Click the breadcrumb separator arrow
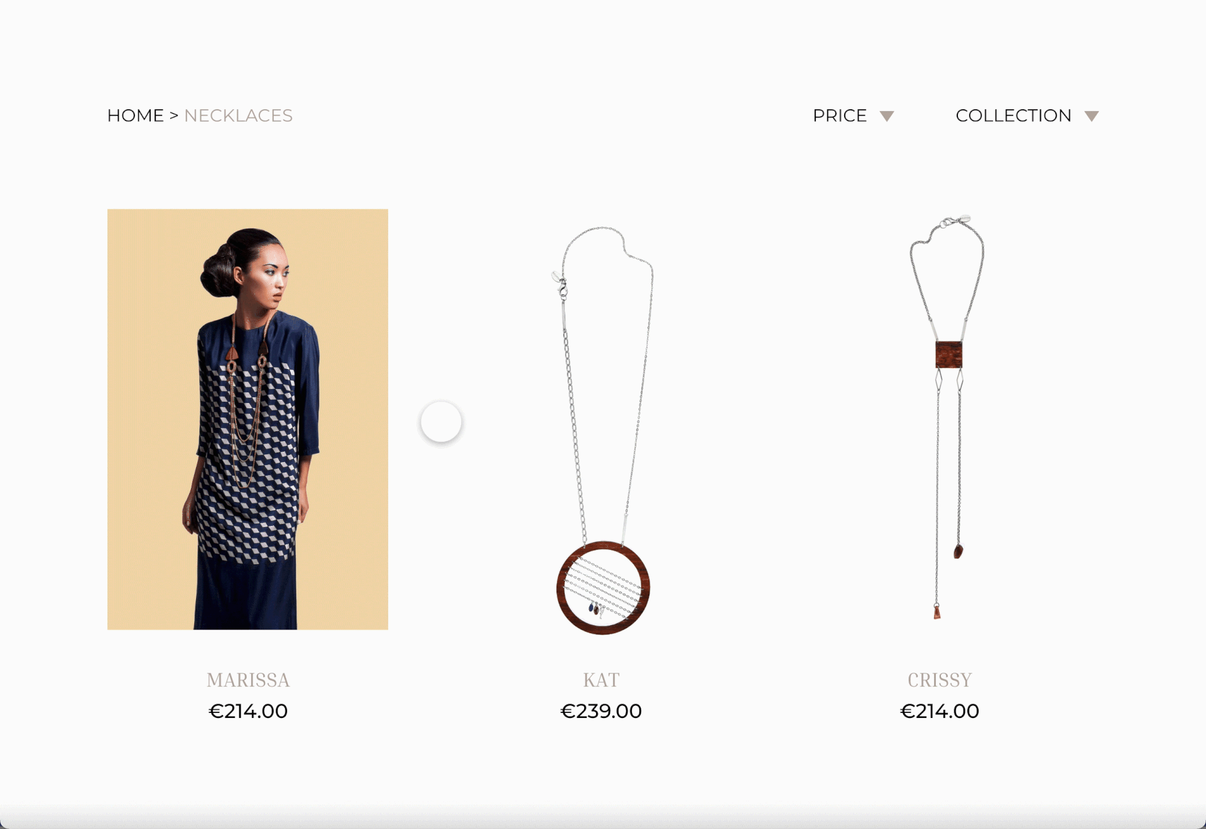Viewport: 1206px width, 829px height. pyautogui.click(x=174, y=115)
